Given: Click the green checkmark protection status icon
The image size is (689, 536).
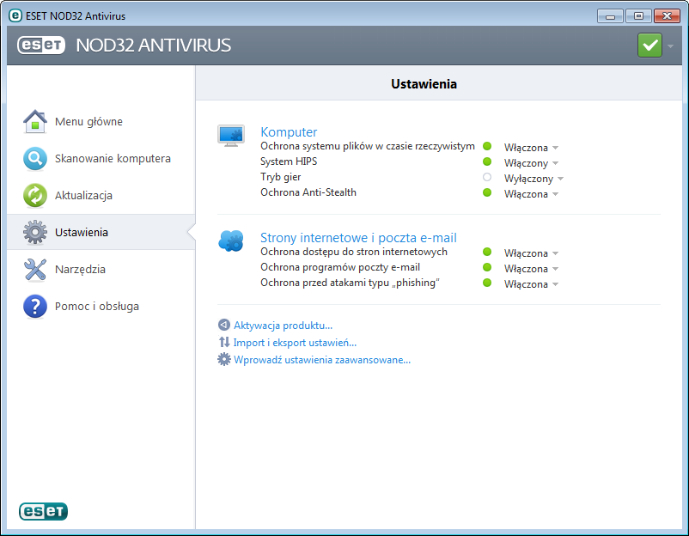Looking at the screenshot, I should pos(649,46).
